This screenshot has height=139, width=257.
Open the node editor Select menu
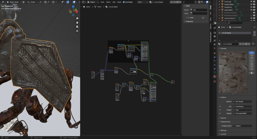[108, 2]
